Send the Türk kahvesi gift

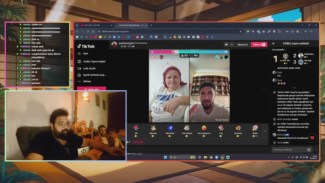coord(187,131)
